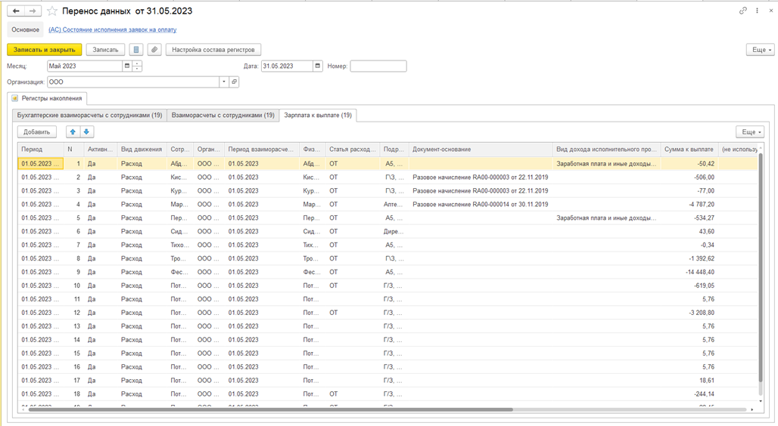
Task: Click the Сумма к выплате column header
Action: (x=689, y=149)
